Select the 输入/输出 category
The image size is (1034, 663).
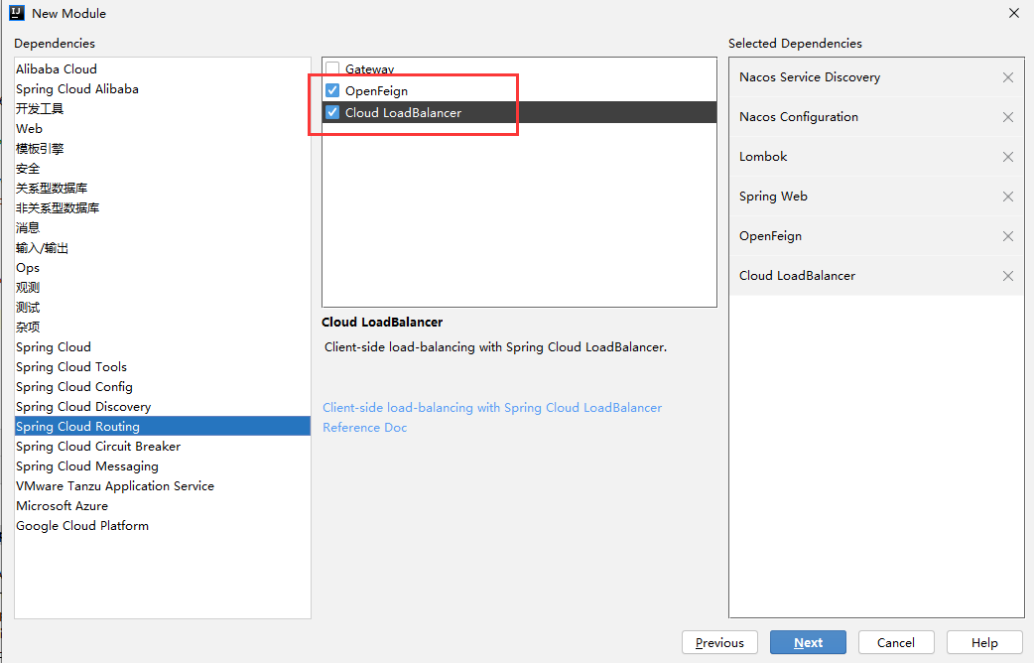162,248
